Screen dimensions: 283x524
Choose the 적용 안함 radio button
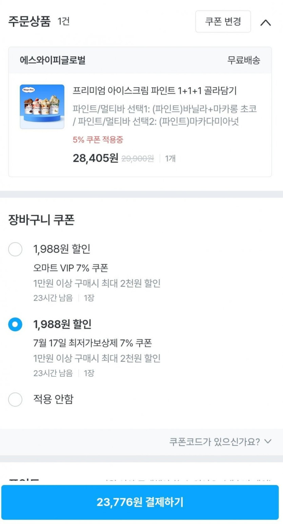(x=15, y=399)
